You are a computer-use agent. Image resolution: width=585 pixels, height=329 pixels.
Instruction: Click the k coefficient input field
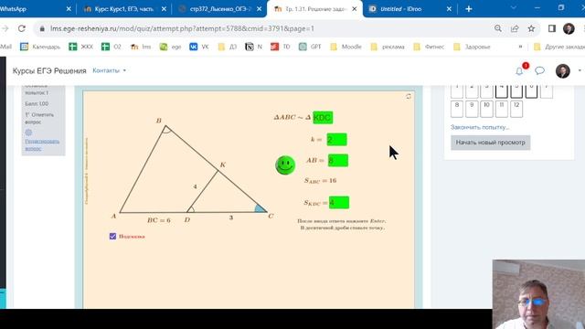pyautogui.click(x=336, y=140)
